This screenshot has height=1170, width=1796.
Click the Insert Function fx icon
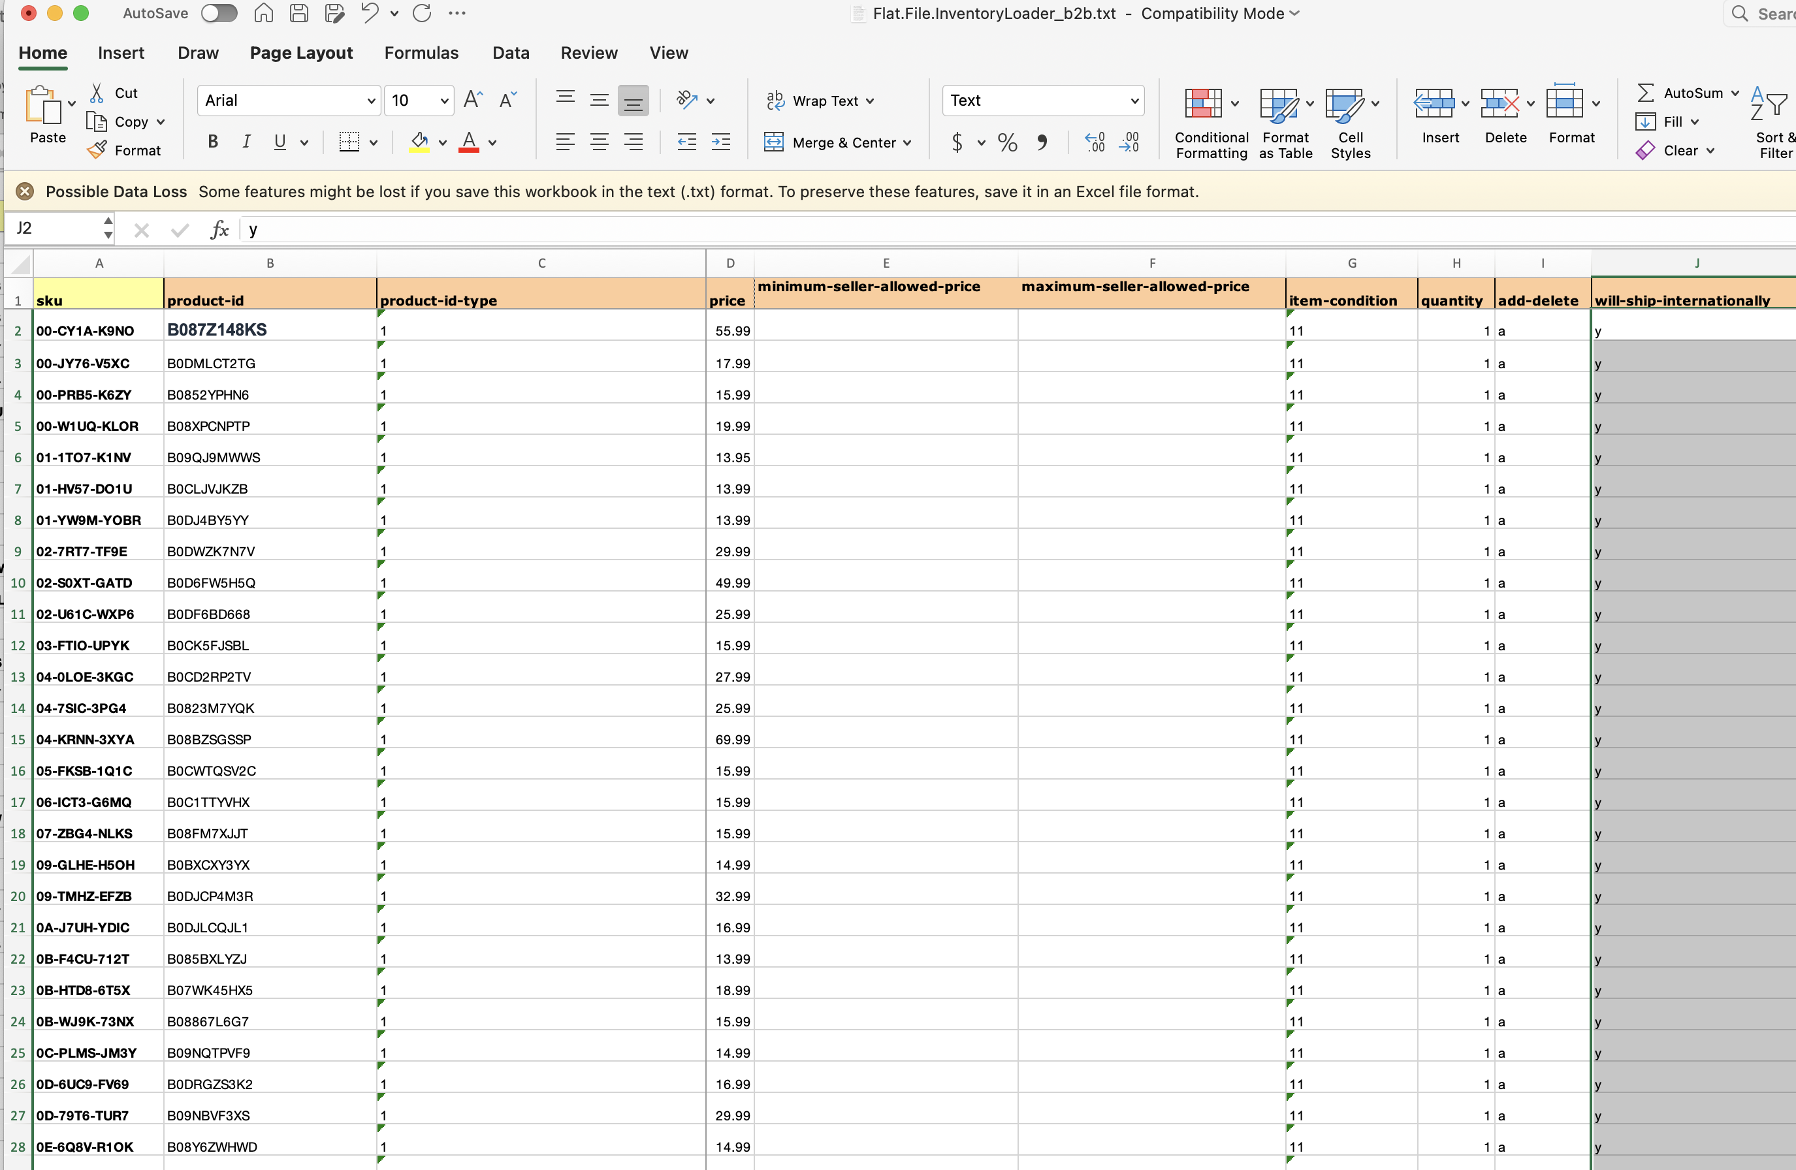coord(219,229)
